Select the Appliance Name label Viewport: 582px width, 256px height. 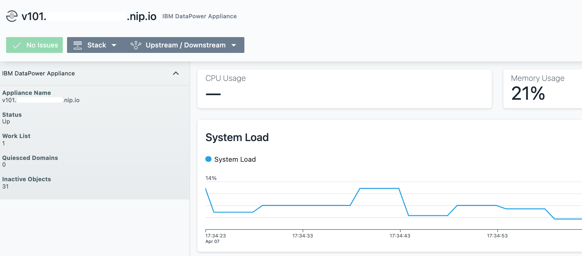pyautogui.click(x=27, y=93)
